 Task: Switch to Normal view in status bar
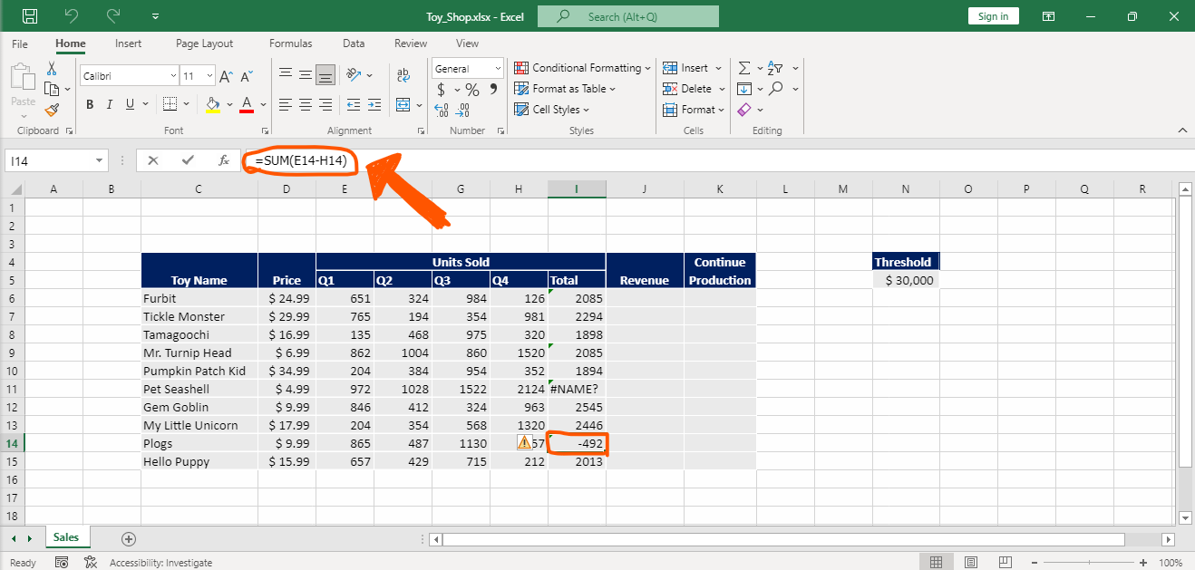936,563
